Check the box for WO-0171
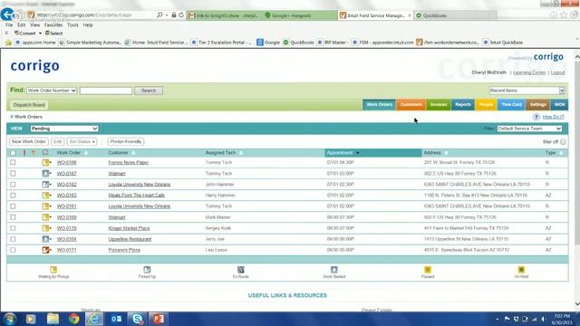The height and width of the screenshot is (326, 580). 13,250
